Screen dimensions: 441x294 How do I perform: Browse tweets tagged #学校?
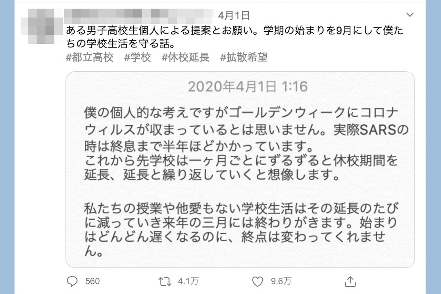pos(138,58)
